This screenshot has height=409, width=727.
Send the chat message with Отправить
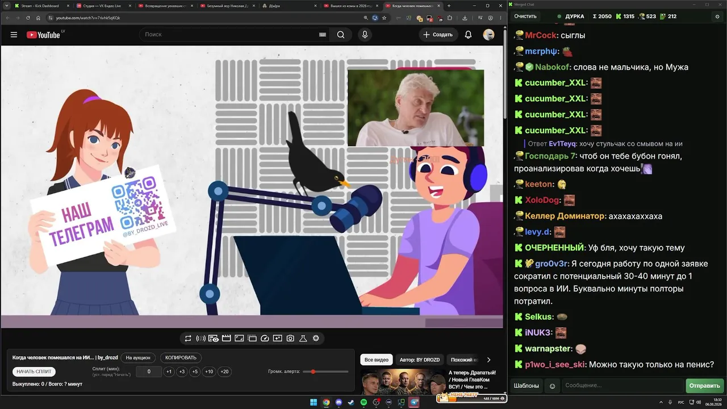(x=704, y=386)
